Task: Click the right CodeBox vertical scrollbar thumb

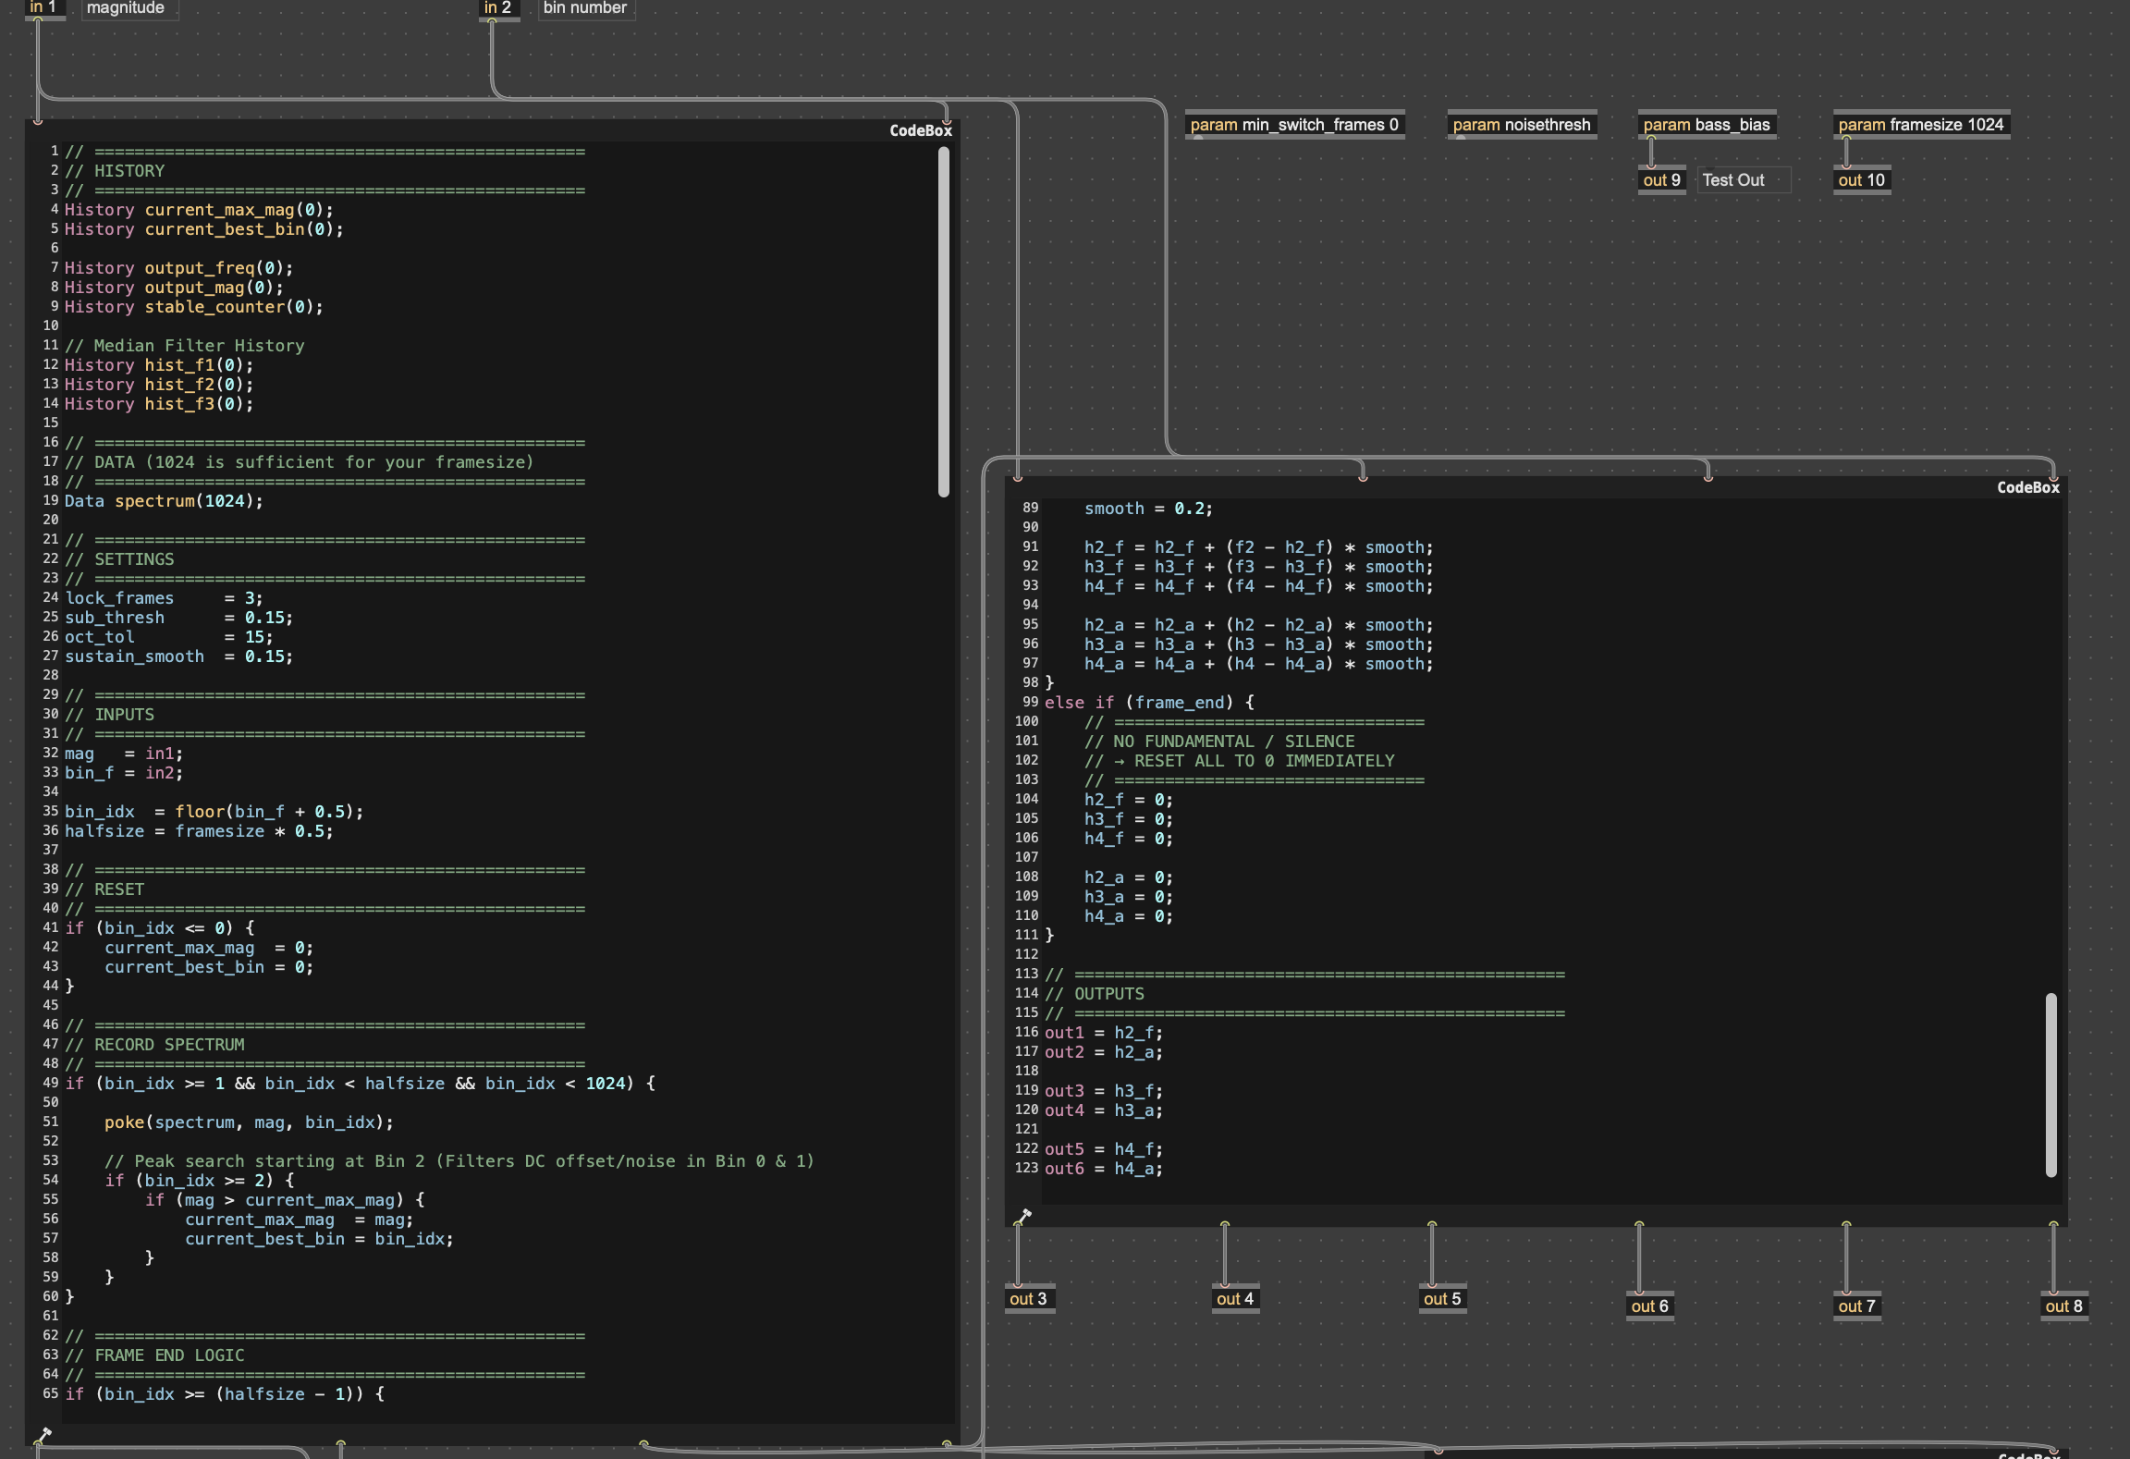Action: pyautogui.click(x=2050, y=1084)
